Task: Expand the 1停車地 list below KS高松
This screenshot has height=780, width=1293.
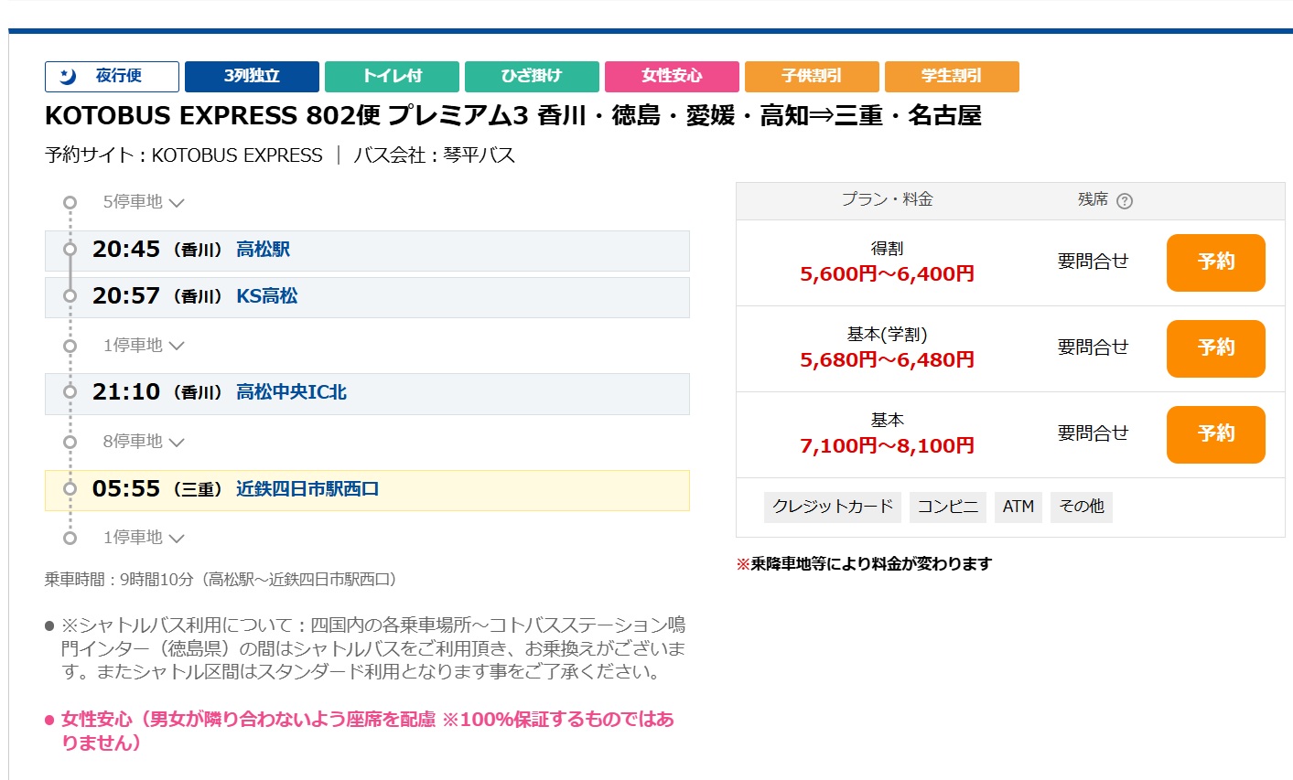Action: click(x=144, y=346)
